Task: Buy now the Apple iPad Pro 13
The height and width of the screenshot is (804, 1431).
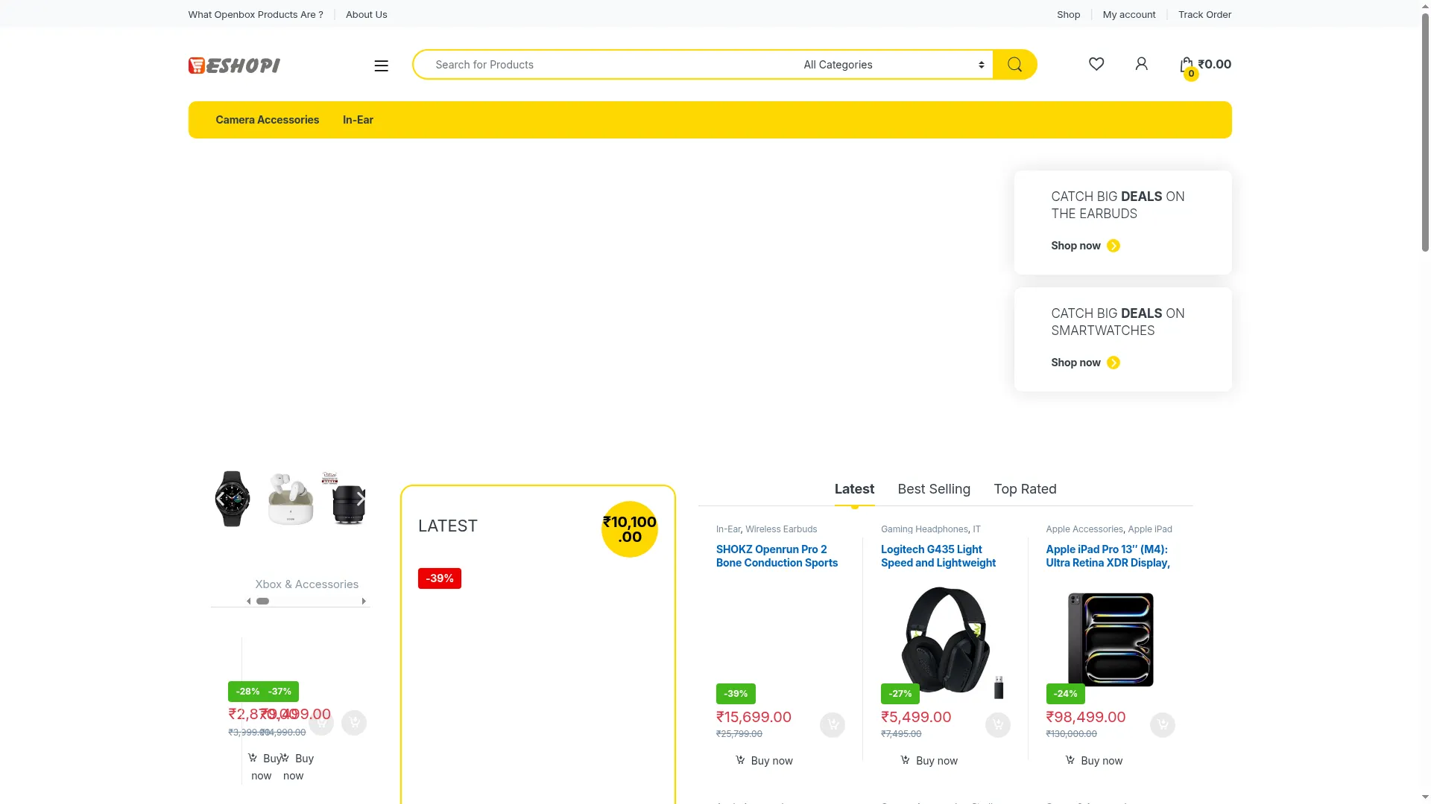Action: 1102,761
